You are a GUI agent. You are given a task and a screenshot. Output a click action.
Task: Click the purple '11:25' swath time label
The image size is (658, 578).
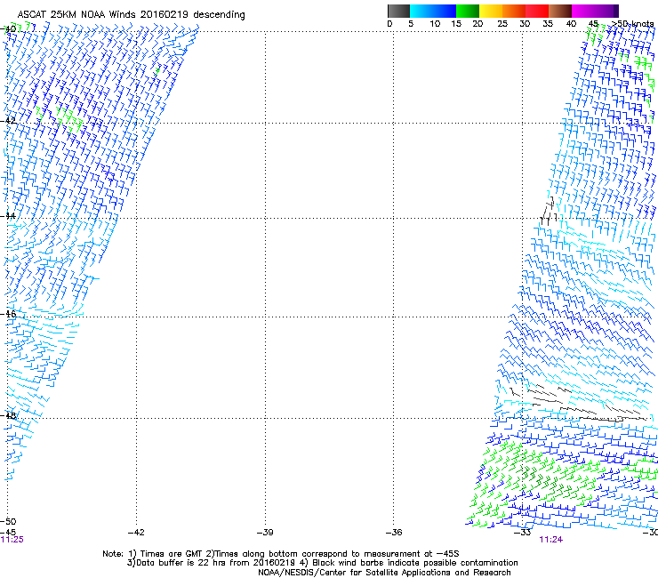[12, 540]
